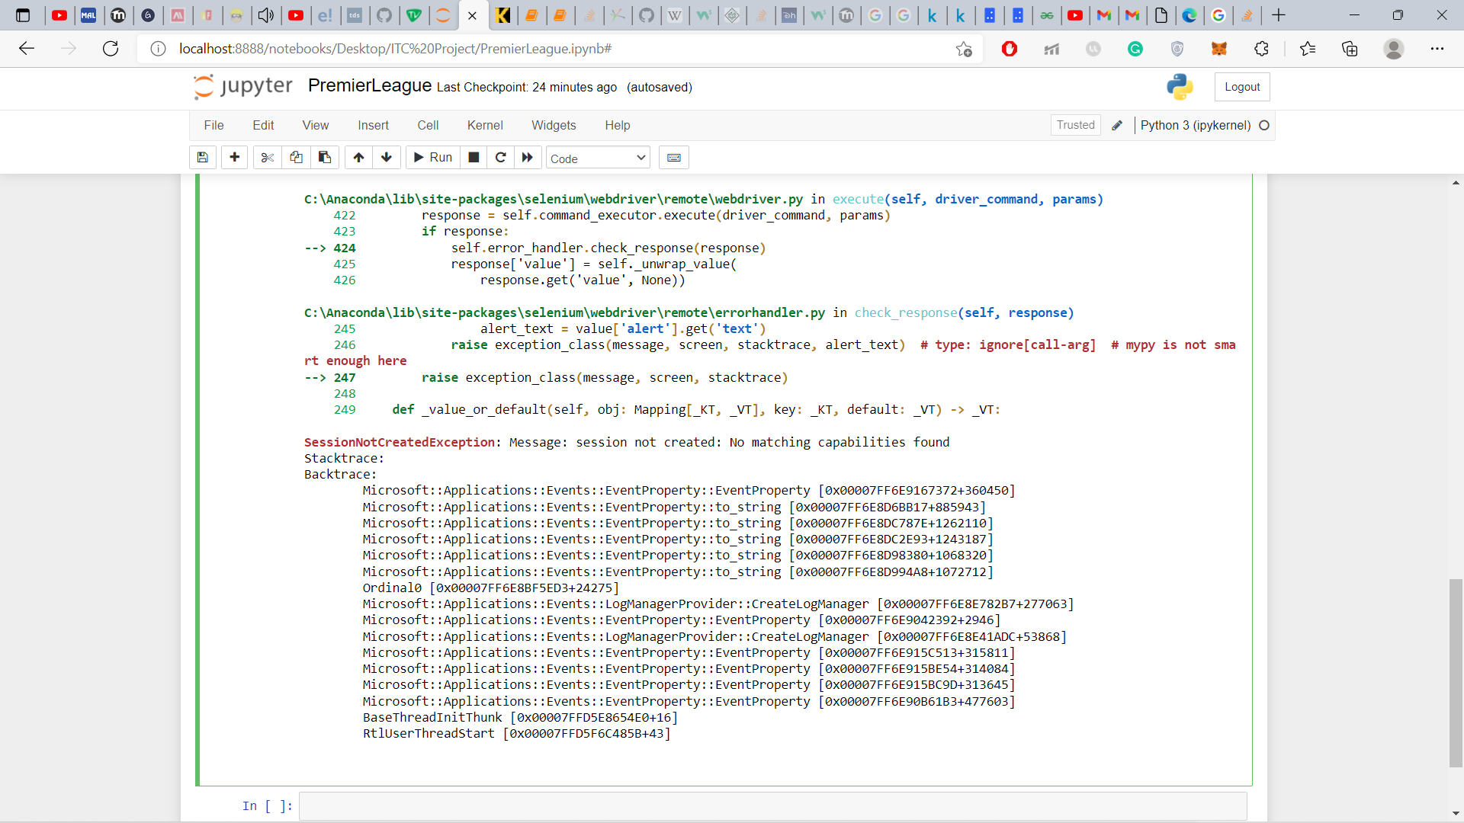Go back with browser back arrow
The image size is (1464, 823).
tap(27, 49)
